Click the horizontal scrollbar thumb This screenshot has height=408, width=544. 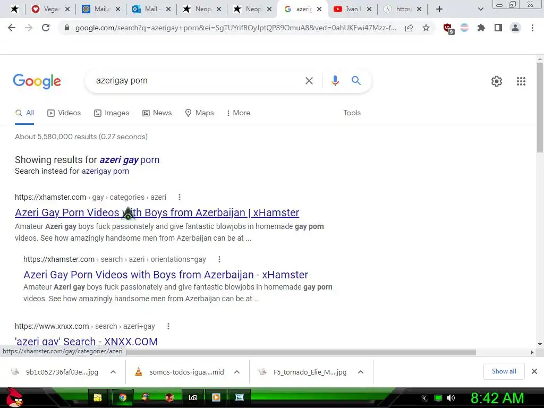click(301, 353)
